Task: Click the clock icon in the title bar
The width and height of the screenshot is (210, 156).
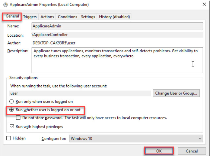Action: (5, 5)
